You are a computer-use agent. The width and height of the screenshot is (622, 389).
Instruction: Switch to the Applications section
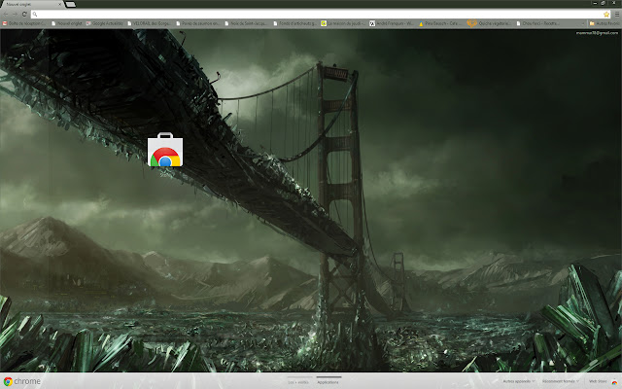(x=328, y=382)
